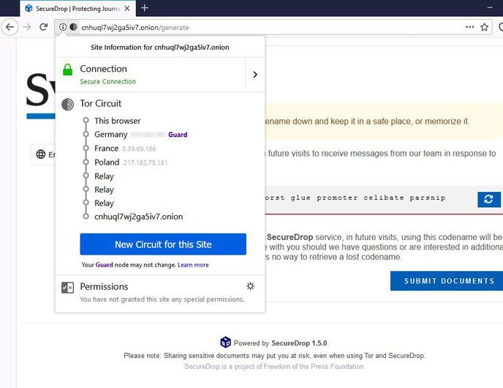This screenshot has width=503, height=388.
Task: Click the address bar URL text
Action: 135,27
